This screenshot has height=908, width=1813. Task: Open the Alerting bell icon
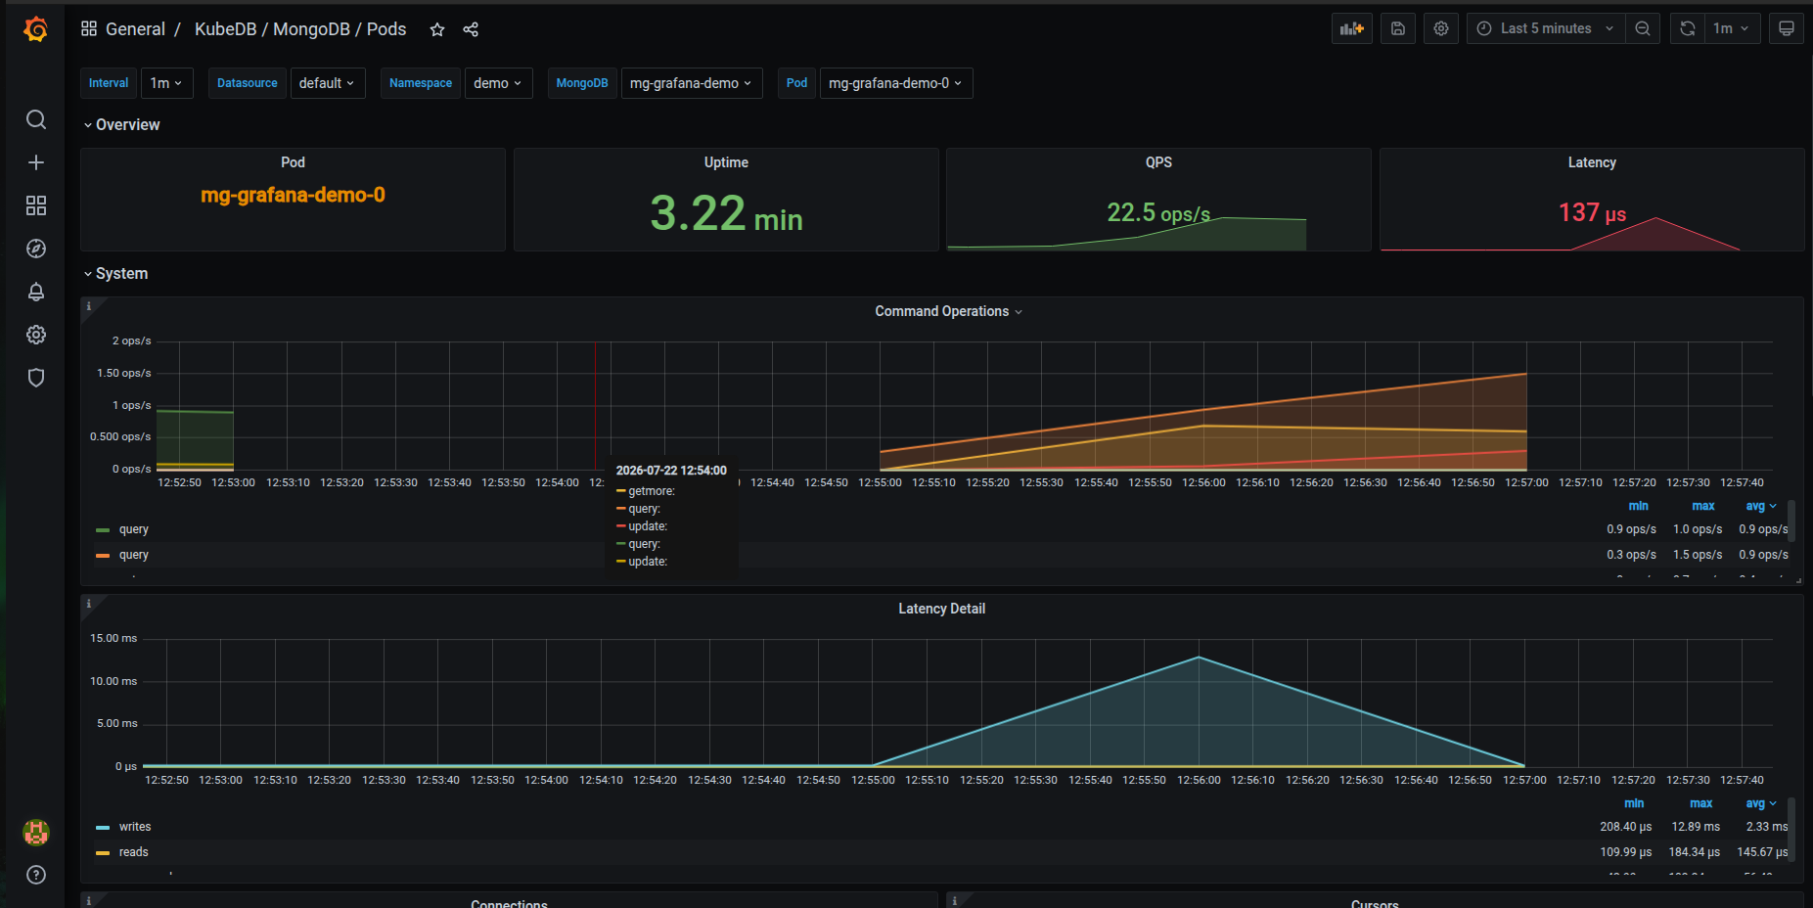coord(36,292)
